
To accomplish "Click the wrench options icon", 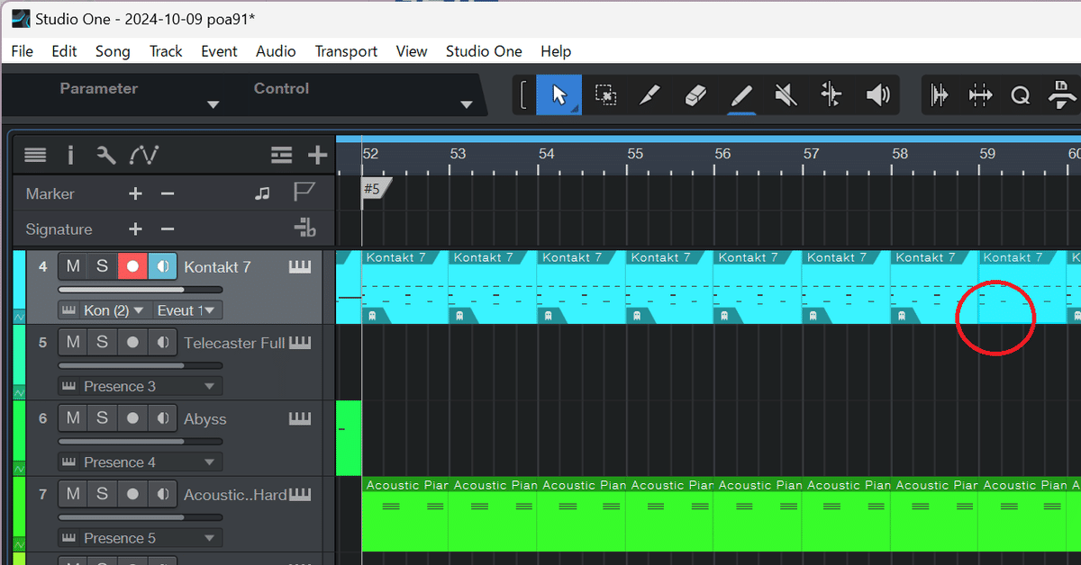I will 106,156.
